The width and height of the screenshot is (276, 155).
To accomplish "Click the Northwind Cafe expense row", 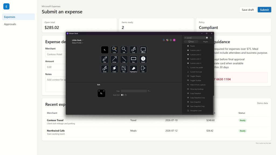I will click(157, 132).
